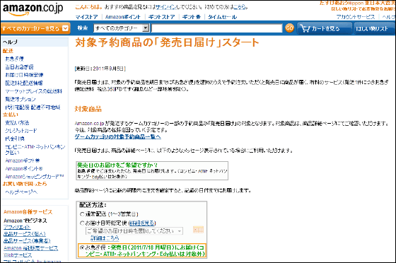396x263 pixels.
Task: Open ヘルプページへ sidebar link
Action: tap(21, 192)
